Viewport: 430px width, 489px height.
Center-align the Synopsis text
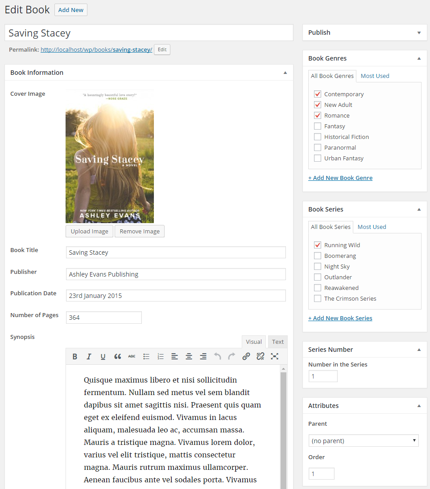[189, 356]
